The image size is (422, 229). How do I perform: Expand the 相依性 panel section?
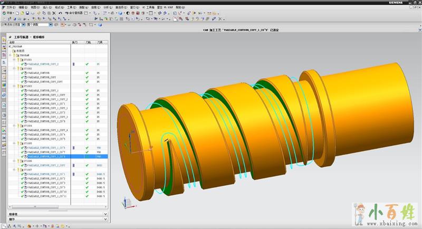pyautogui.click(x=105, y=214)
